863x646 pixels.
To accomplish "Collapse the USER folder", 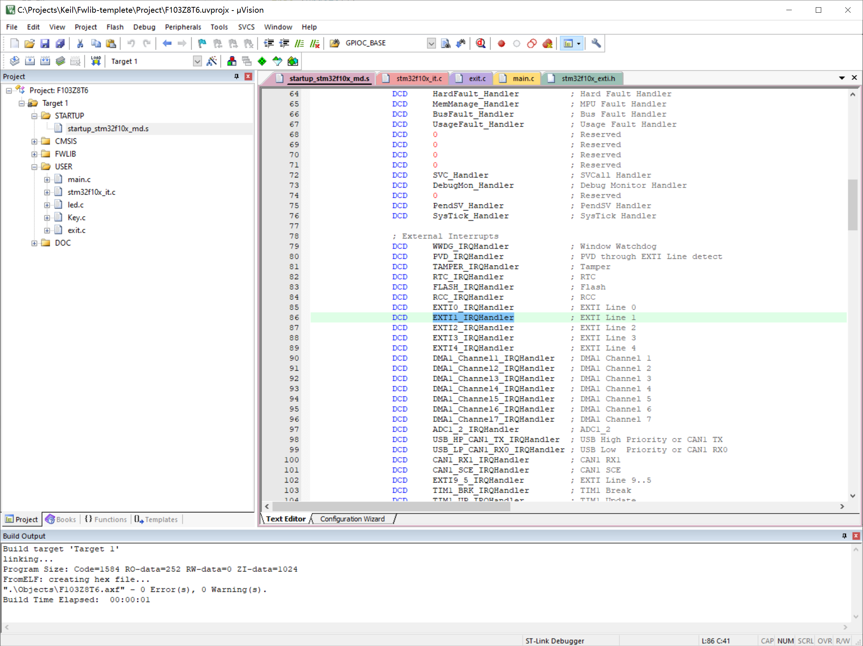I will pos(34,166).
